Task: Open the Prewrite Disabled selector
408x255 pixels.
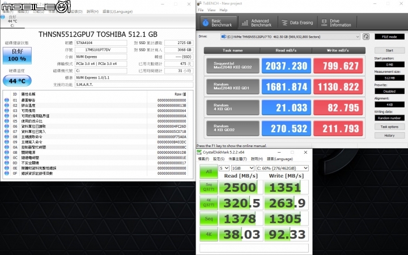Action: 389,91
